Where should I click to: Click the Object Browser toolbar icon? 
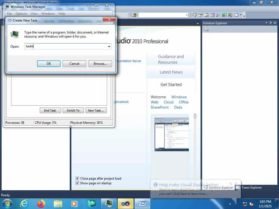(212, 15)
